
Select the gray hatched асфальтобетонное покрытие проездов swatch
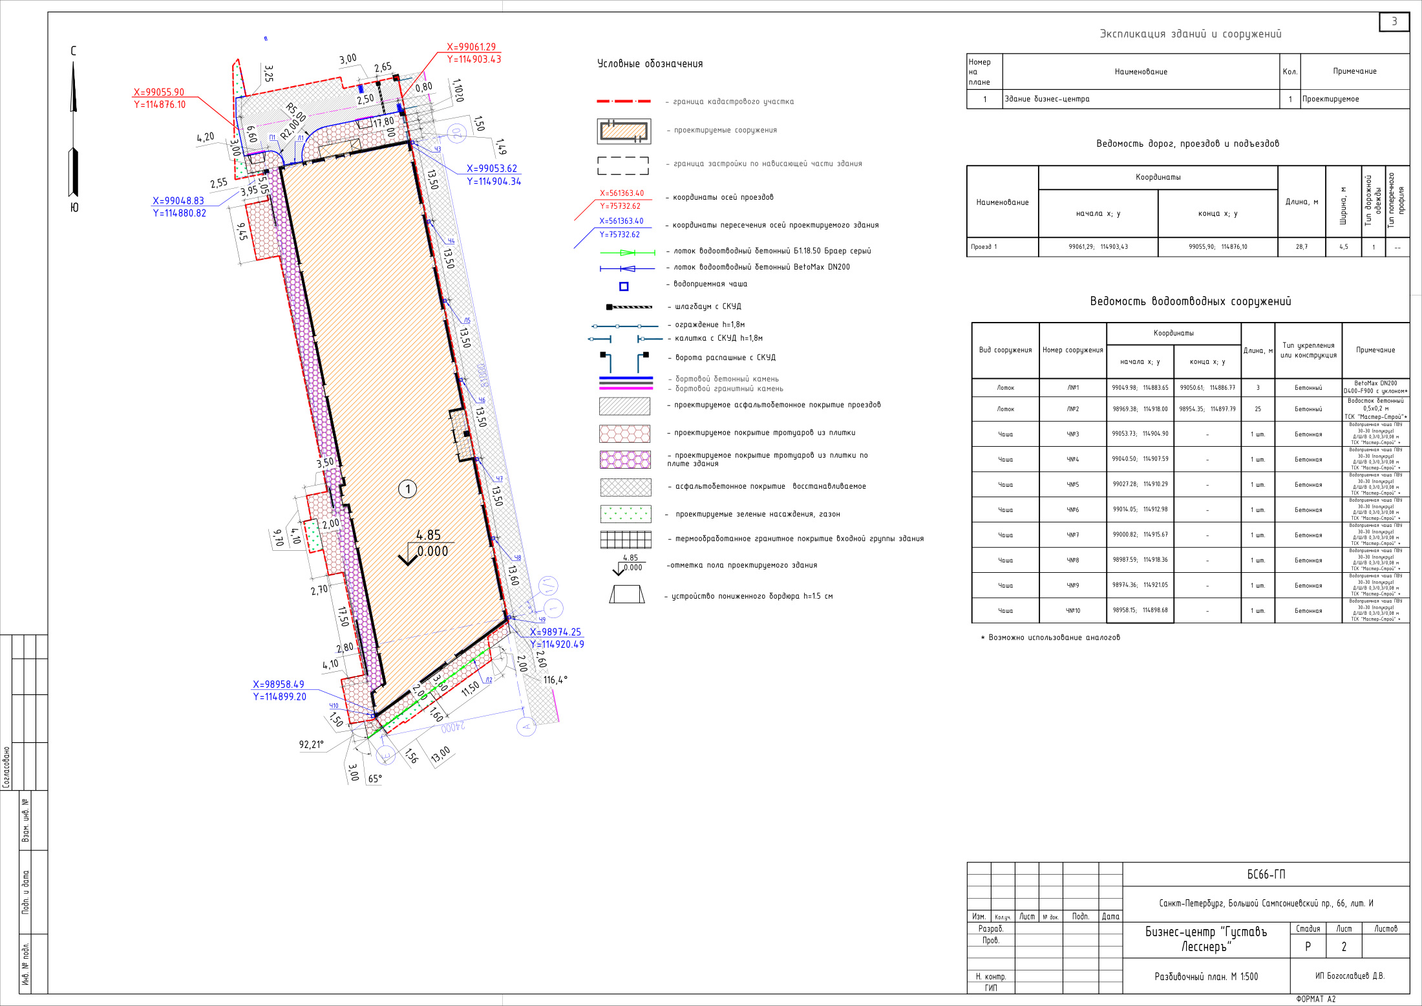pos(624,406)
